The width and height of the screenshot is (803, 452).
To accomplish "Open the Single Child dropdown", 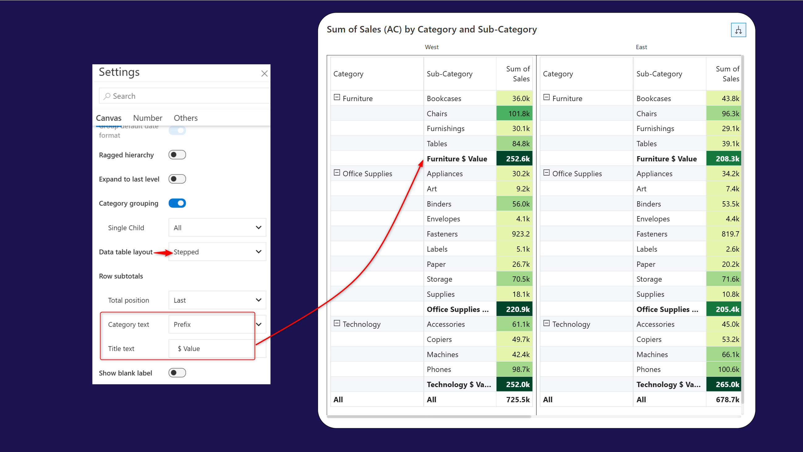I will 217,228.
